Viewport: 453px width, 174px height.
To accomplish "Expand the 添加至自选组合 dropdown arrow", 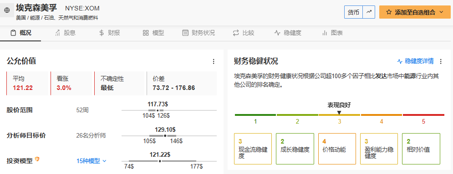I will pos(441,12).
